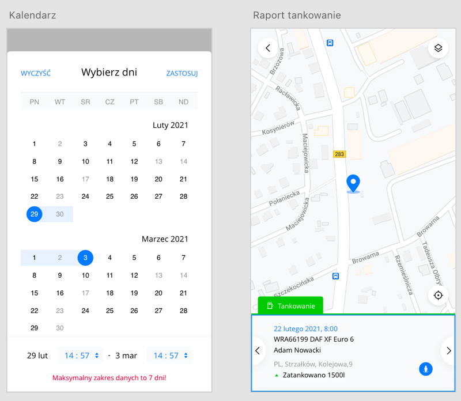The height and width of the screenshot is (401, 461).
Task: Click the upper bus stop icon on the map
Action: [330, 43]
